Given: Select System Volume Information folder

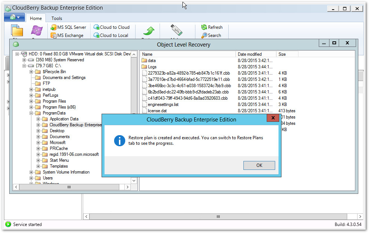Looking at the screenshot, I should click(x=66, y=172).
